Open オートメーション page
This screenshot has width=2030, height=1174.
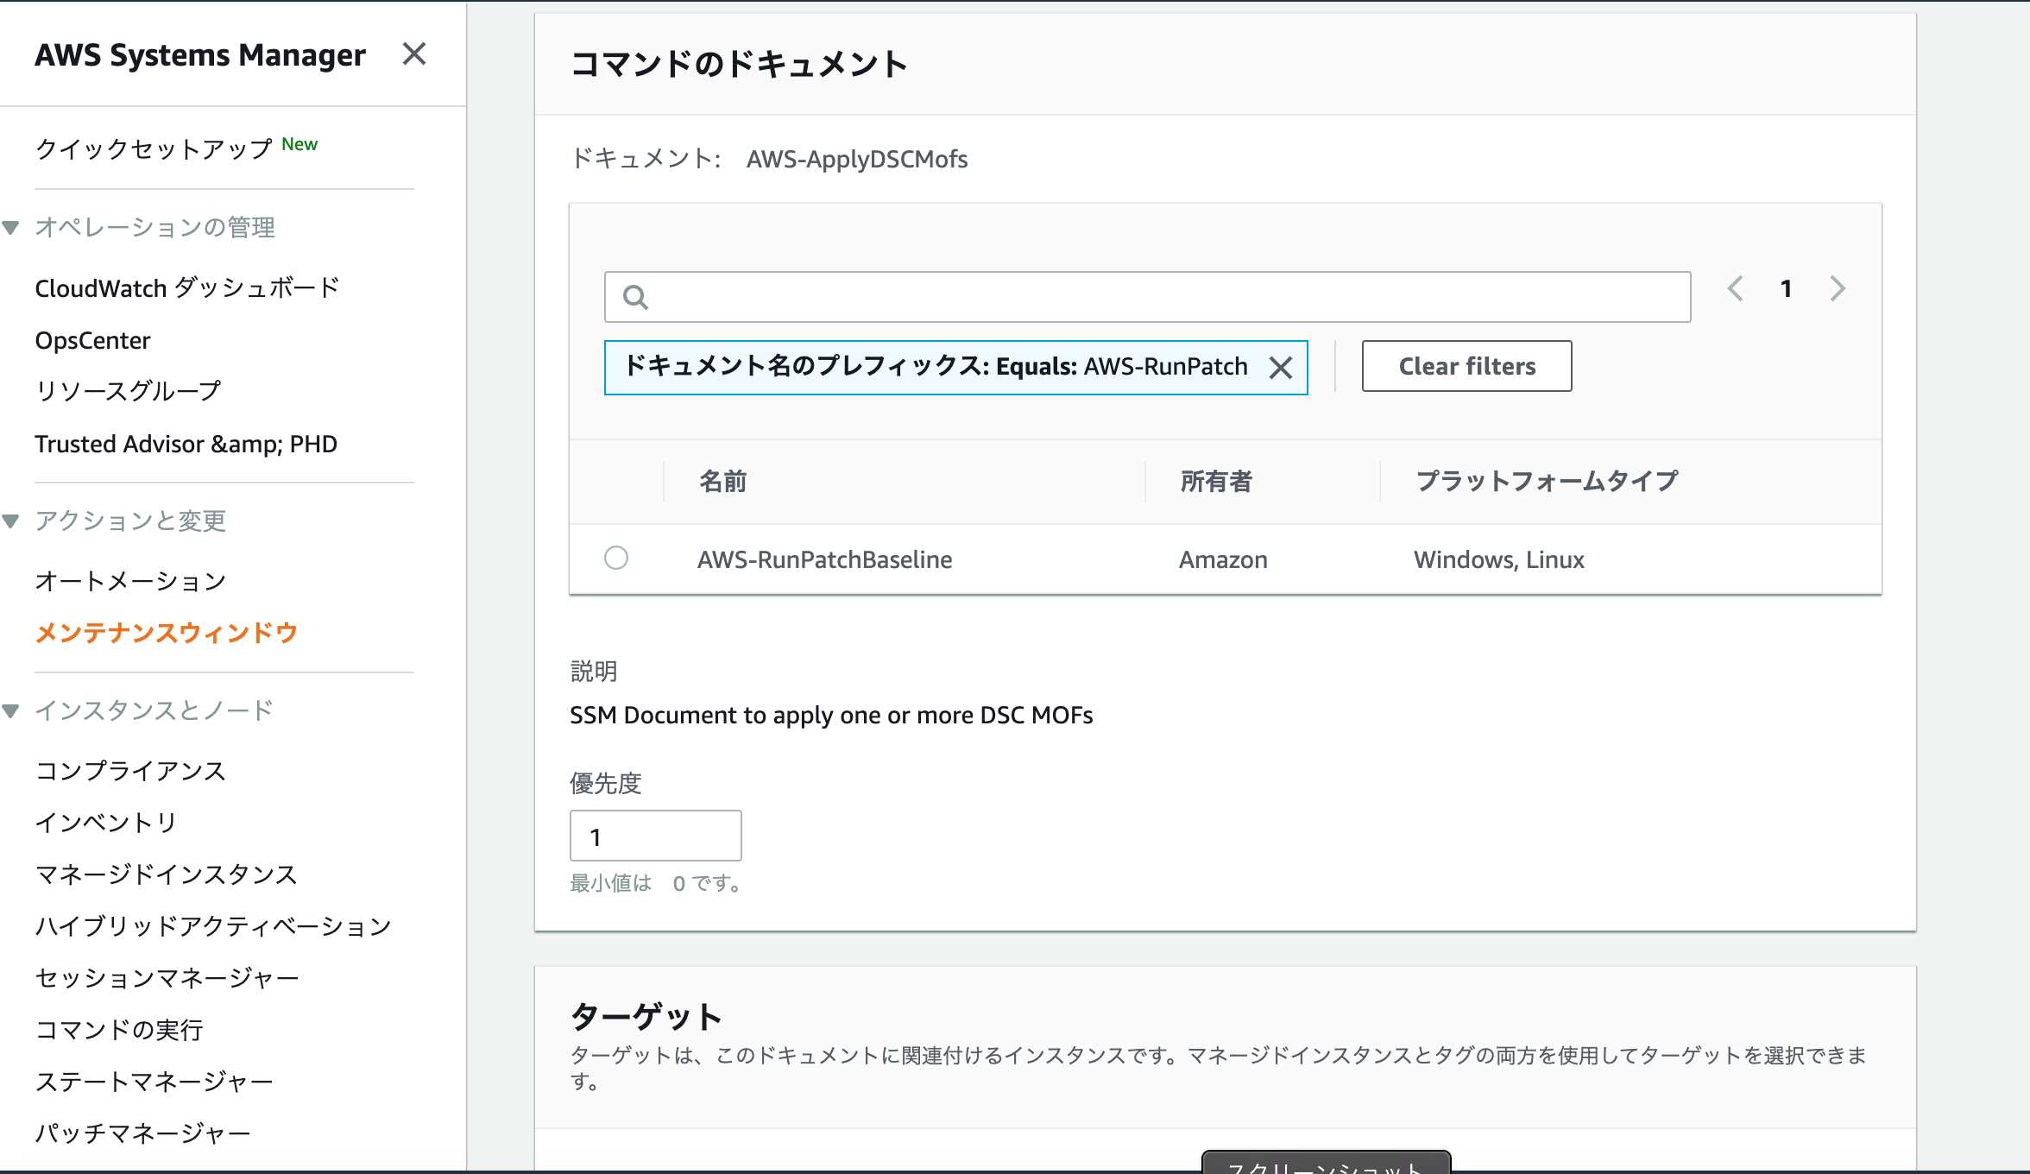[x=130, y=581]
